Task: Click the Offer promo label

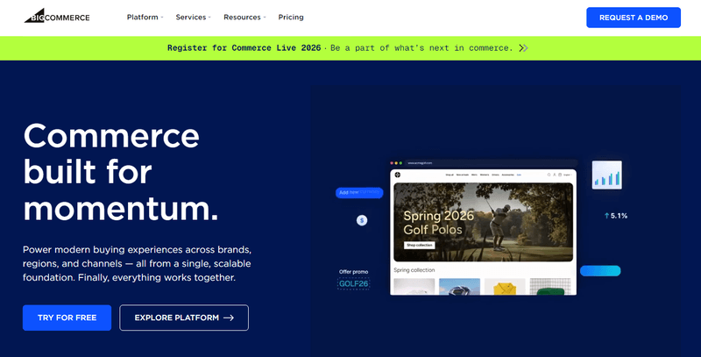Action: tap(354, 272)
